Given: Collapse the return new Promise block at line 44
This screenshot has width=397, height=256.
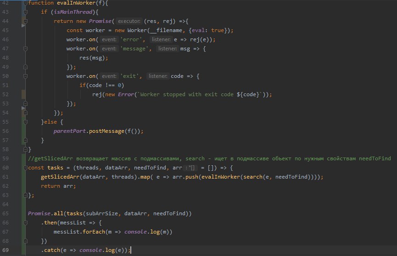Looking at the screenshot, I should pos(25,21).
